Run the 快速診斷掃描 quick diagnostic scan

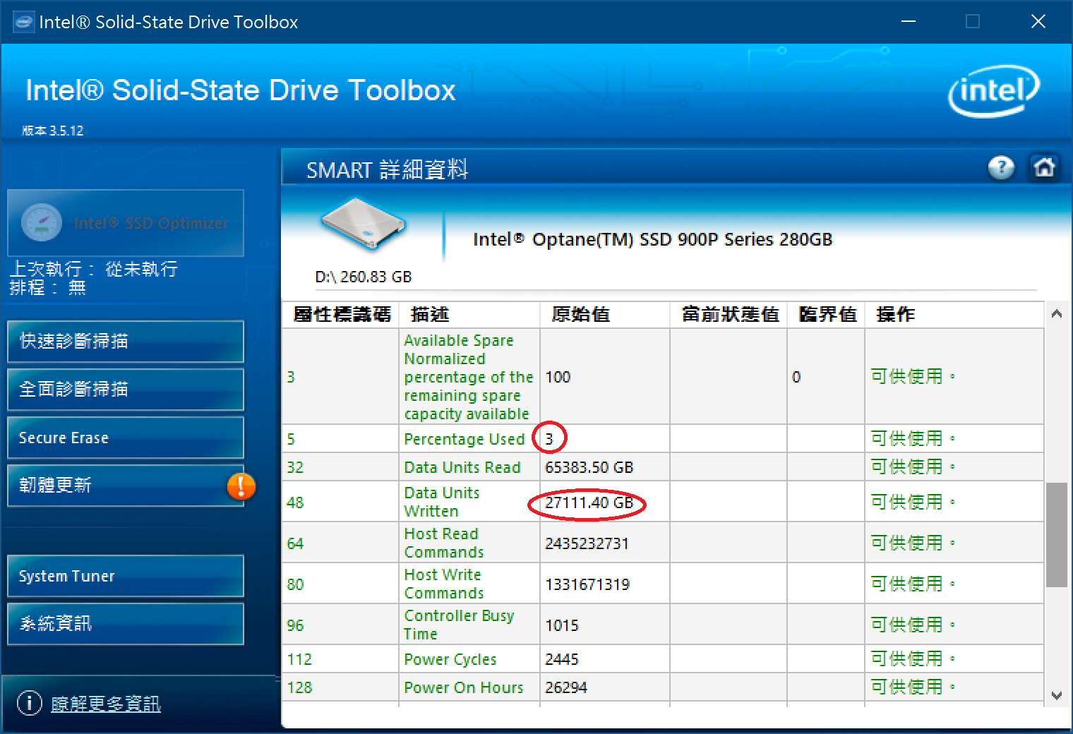(126, 342)
